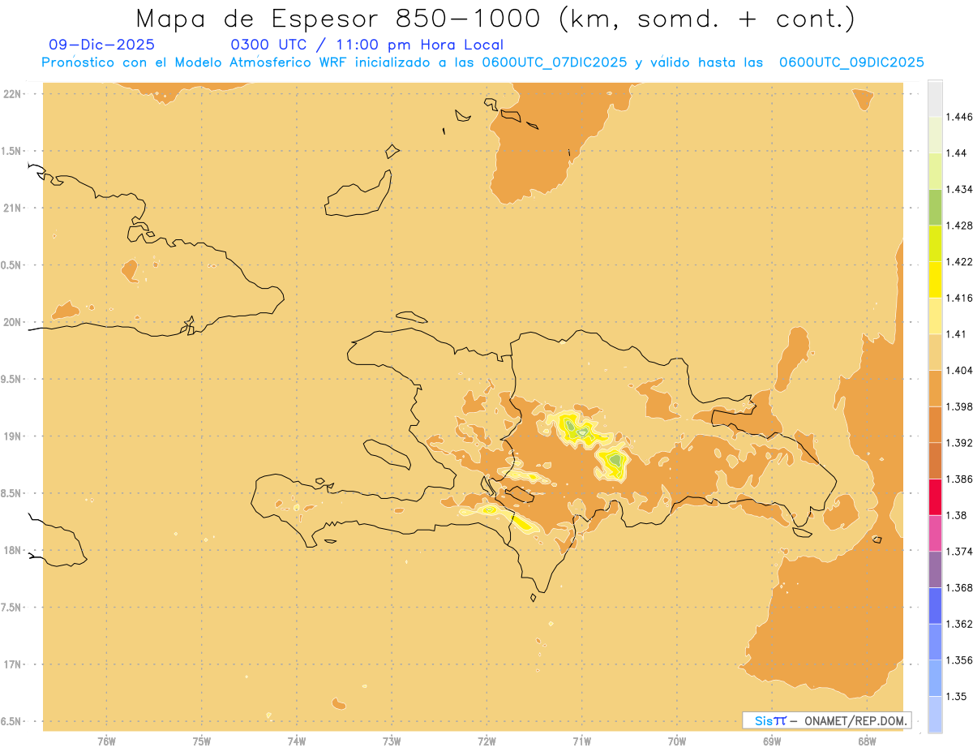The image size is (973, 752).
Task: Click the yellow swatch between 1.416 and 1.422
Action: pyautogui.click(x=935, y=280)
